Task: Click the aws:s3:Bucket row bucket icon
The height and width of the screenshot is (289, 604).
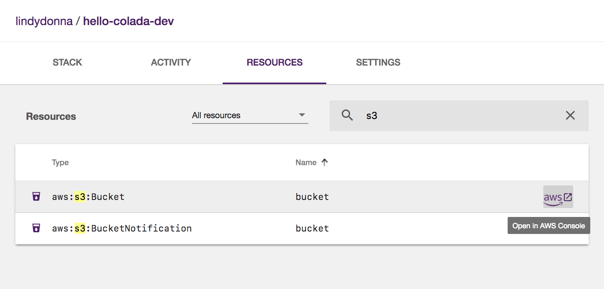Action: tap(36, 197)
